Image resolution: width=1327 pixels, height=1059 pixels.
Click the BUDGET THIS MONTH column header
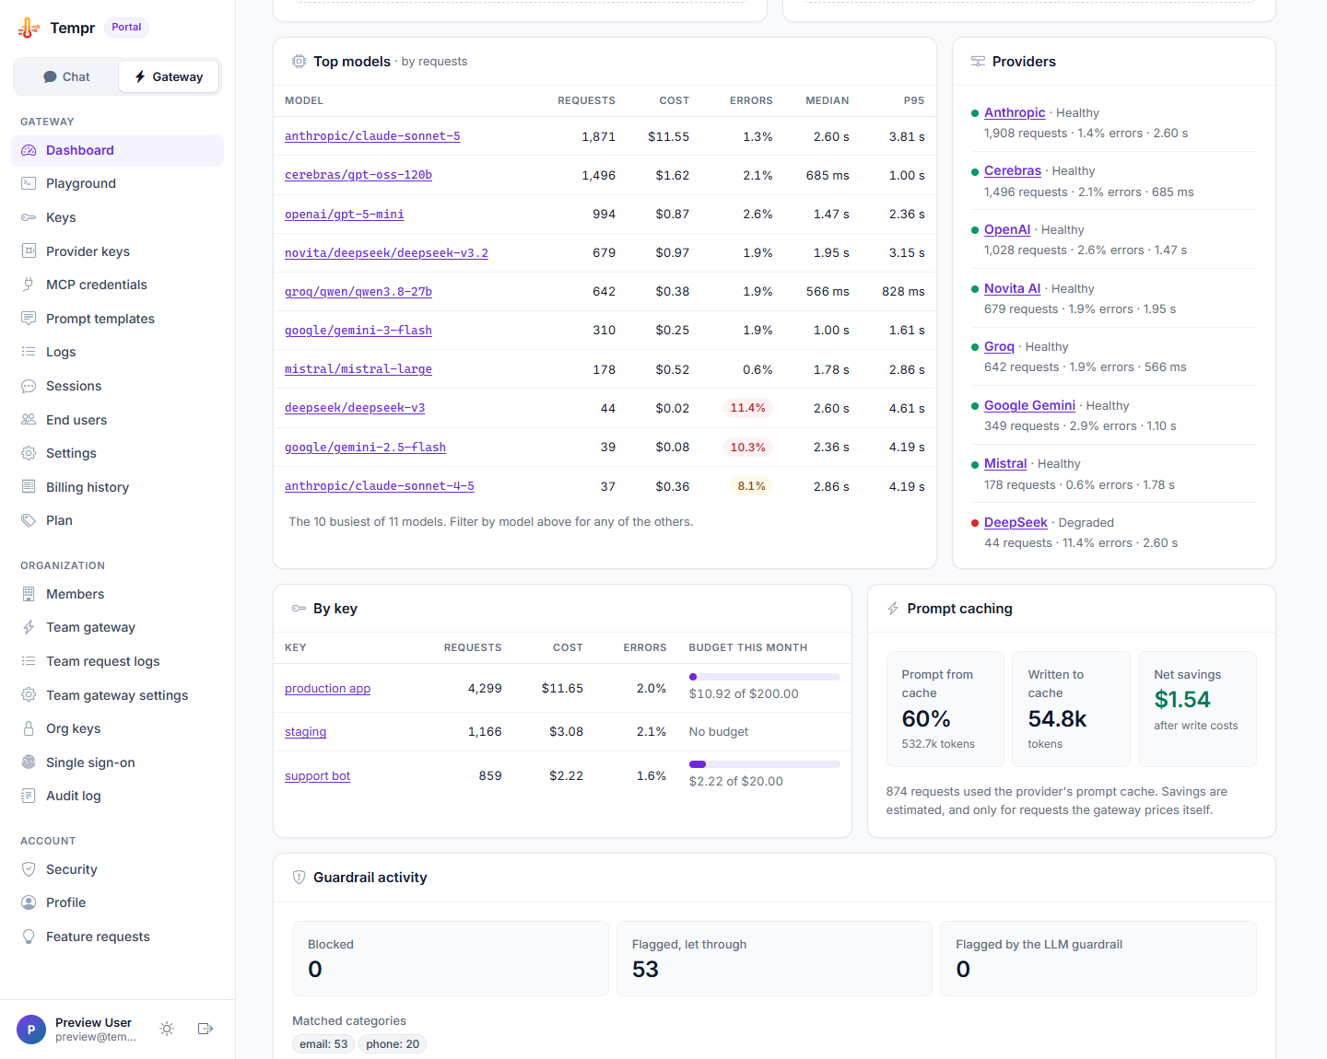(748, 647)
